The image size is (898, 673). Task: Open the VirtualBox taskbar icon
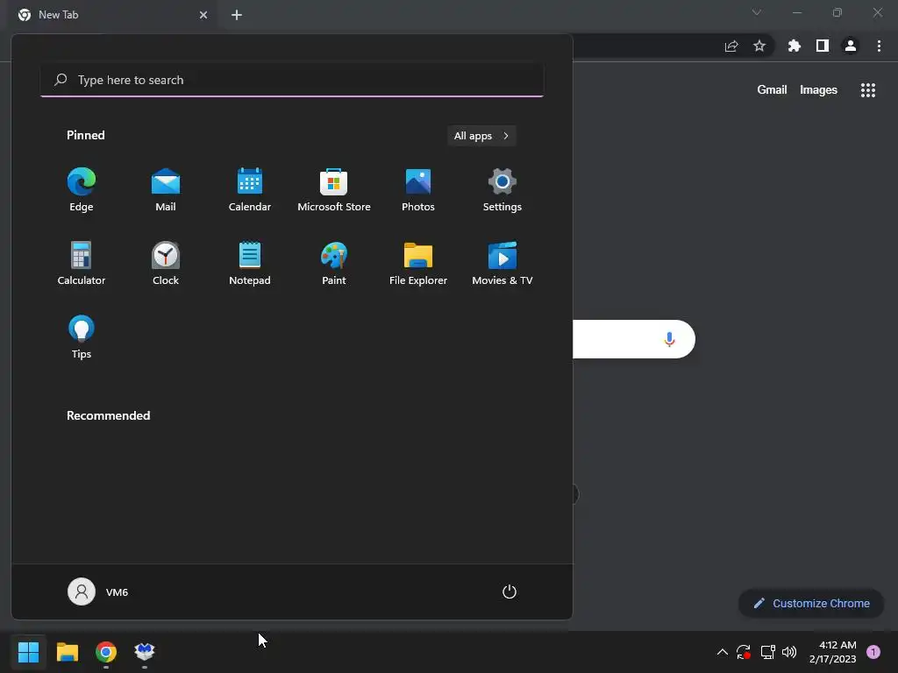(145, 652)
